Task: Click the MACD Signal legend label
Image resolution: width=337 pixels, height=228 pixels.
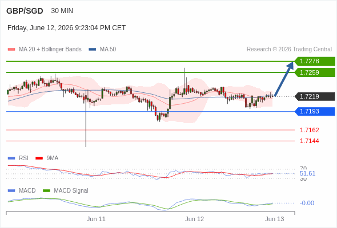Action: (x=71, y=191)
